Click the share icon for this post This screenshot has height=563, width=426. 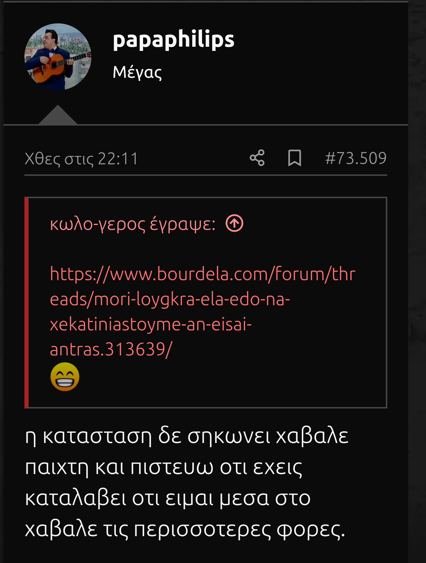(257, 158)
